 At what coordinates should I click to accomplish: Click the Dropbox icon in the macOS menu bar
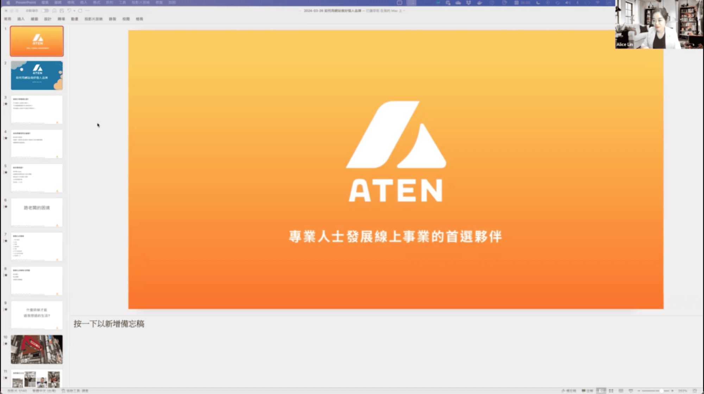tap(469, 2)
